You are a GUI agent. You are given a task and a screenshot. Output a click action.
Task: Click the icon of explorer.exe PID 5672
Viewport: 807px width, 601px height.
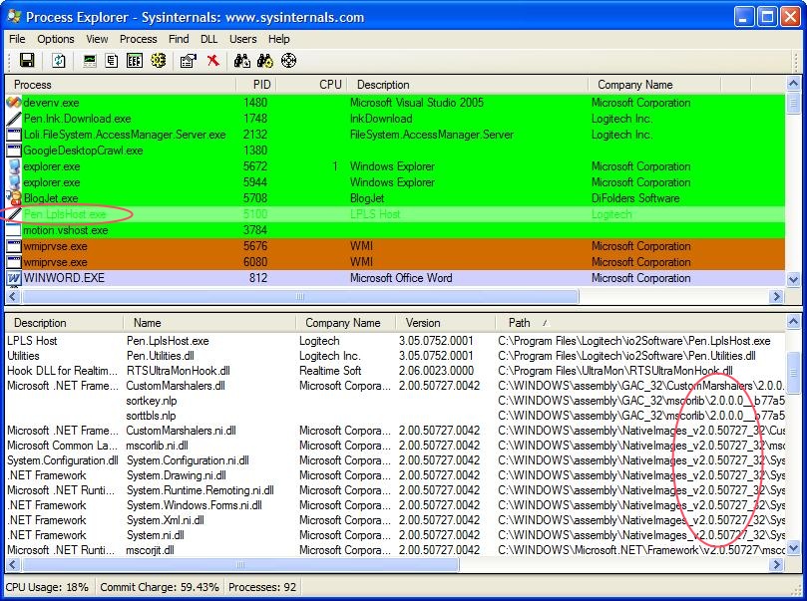(14, 166)
